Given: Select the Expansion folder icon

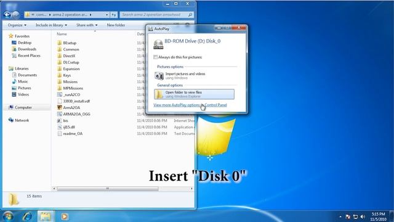Looking at the screenshot, I should [x=60, y=68].
